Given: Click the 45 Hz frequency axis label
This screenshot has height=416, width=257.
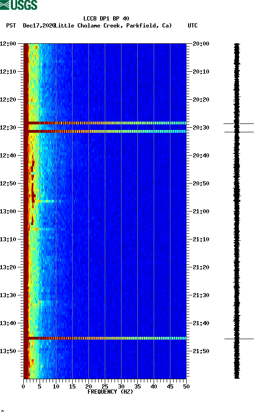Looking at the screenshot, I should [170, 387].
